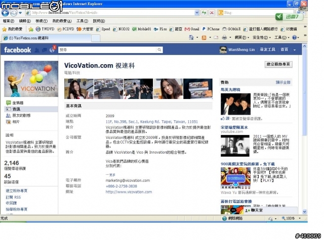This screenshot has height=240, width=324.
Task: Click the add-to-favorites-bar star icon
Action: click(x=31, y=29)
